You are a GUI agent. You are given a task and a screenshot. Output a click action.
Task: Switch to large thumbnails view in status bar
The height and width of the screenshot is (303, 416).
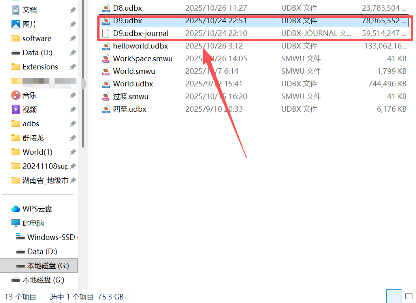point(409,297)
